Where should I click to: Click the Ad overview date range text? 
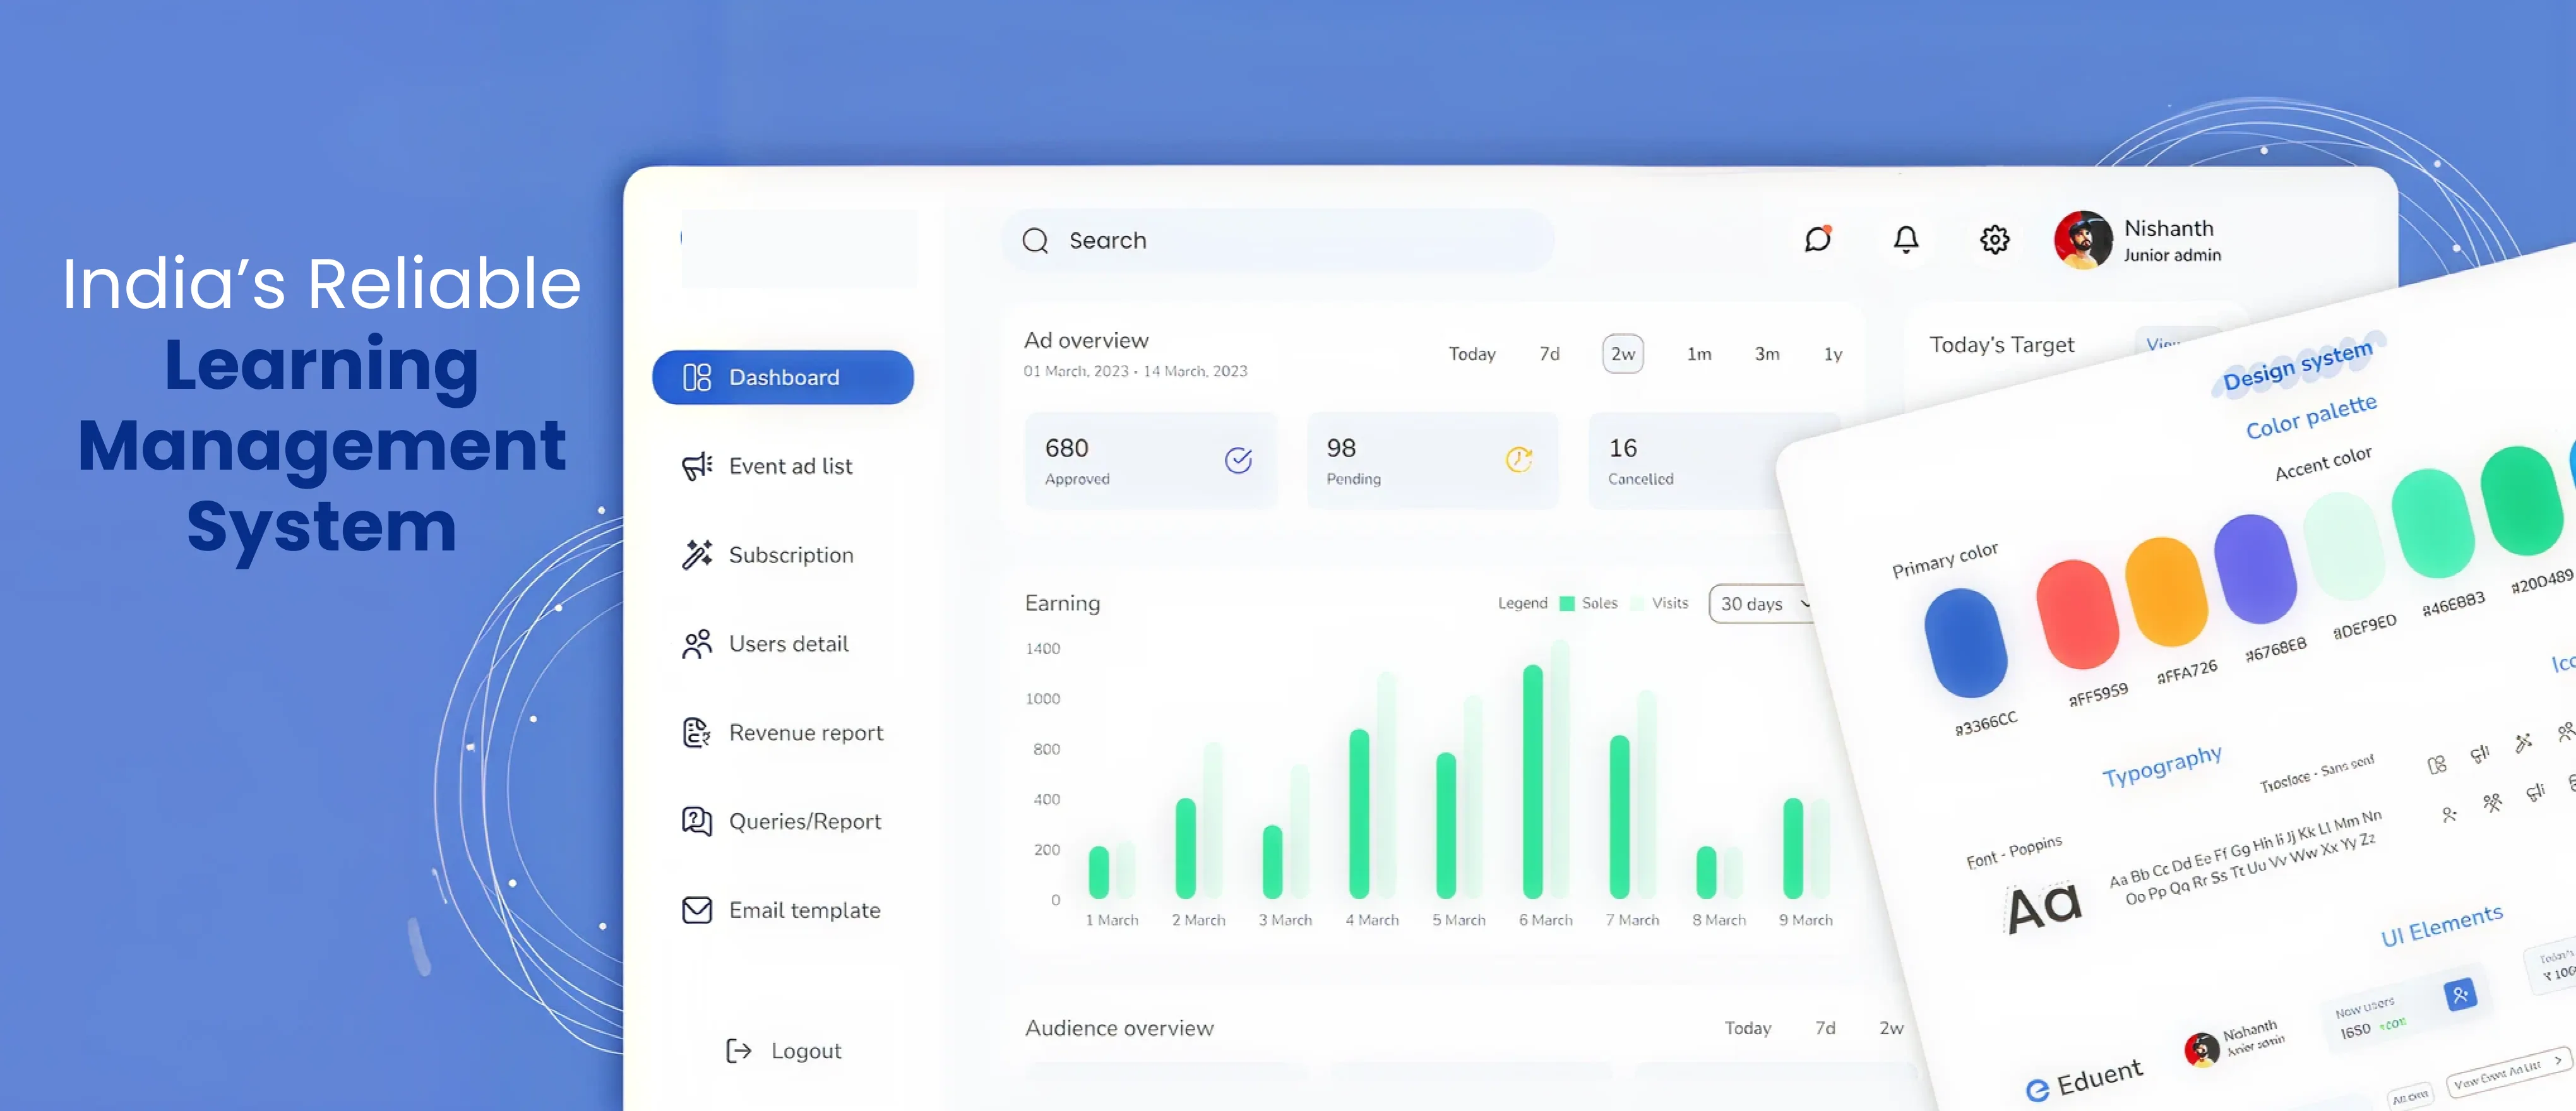[1135, 371]
